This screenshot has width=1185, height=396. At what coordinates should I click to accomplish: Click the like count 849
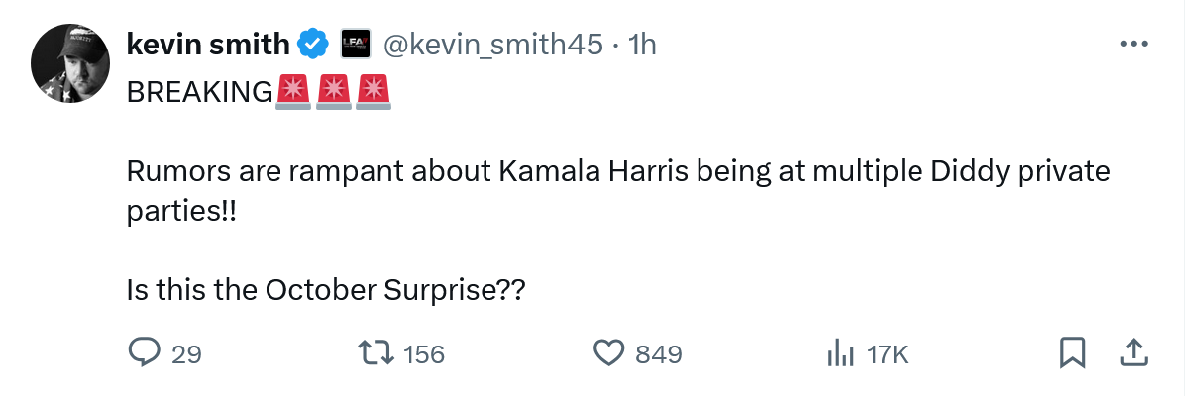(x=658, y=353)
